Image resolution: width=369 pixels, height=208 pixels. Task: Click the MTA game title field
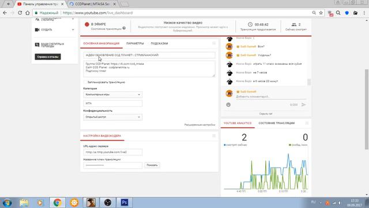pos(113,103)
